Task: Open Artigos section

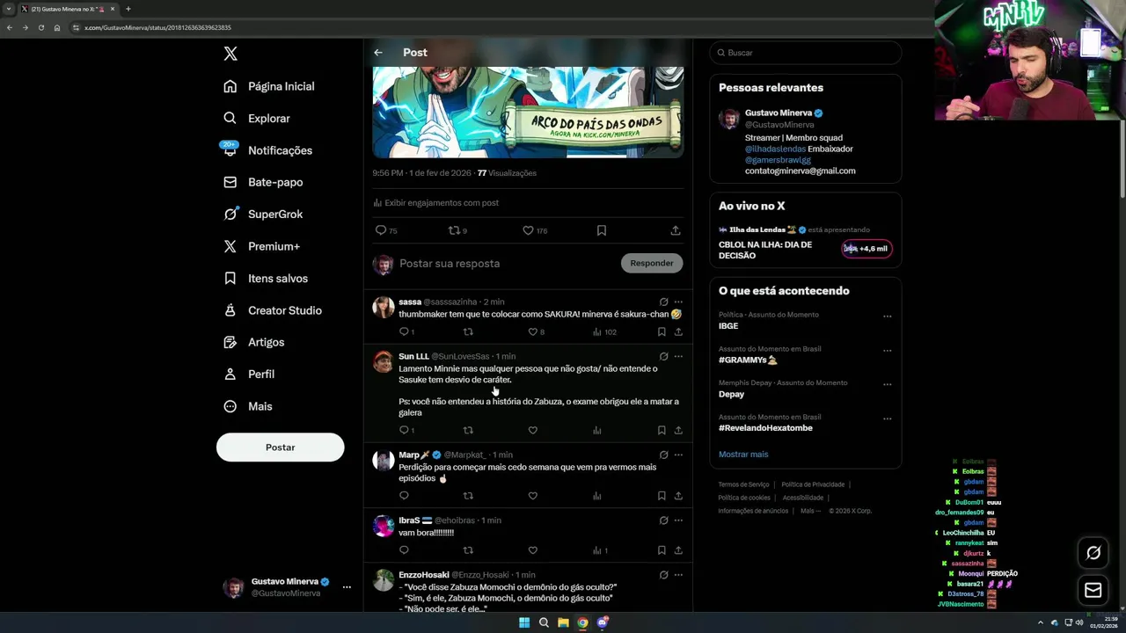Action: (255, 342)
